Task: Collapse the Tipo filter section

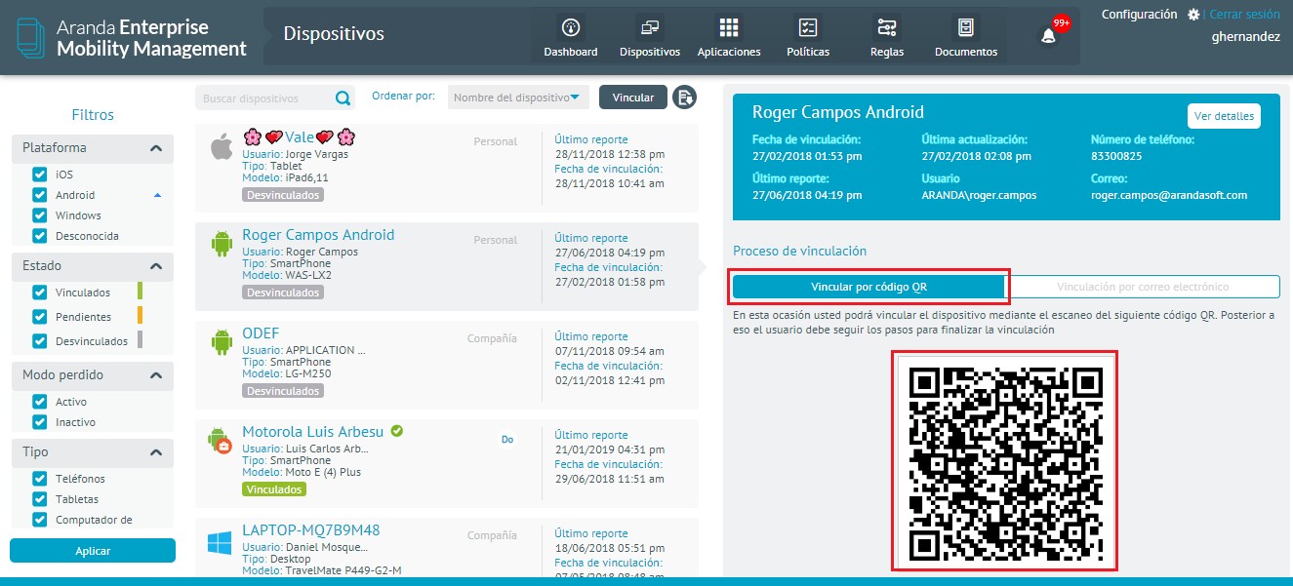Action: pos(156,452)
